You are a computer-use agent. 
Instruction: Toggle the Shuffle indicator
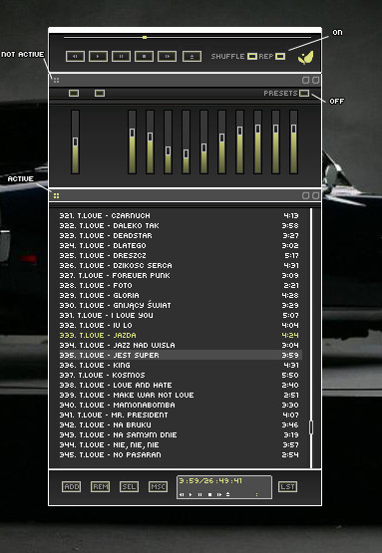252,57
